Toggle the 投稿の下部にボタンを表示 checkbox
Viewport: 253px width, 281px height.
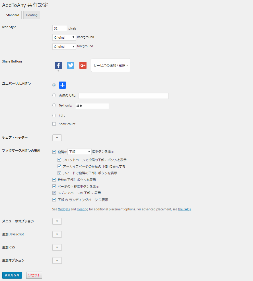point(54,152)
